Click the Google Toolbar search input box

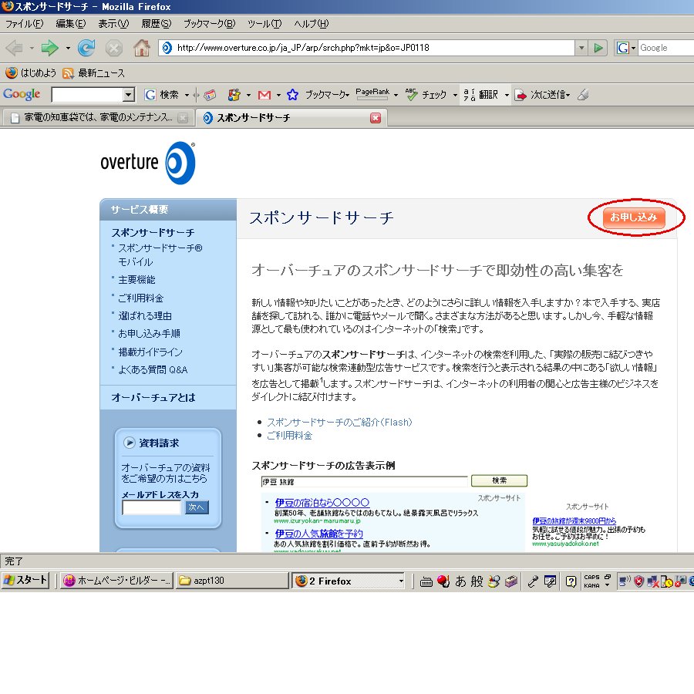[x=87, y=94]
